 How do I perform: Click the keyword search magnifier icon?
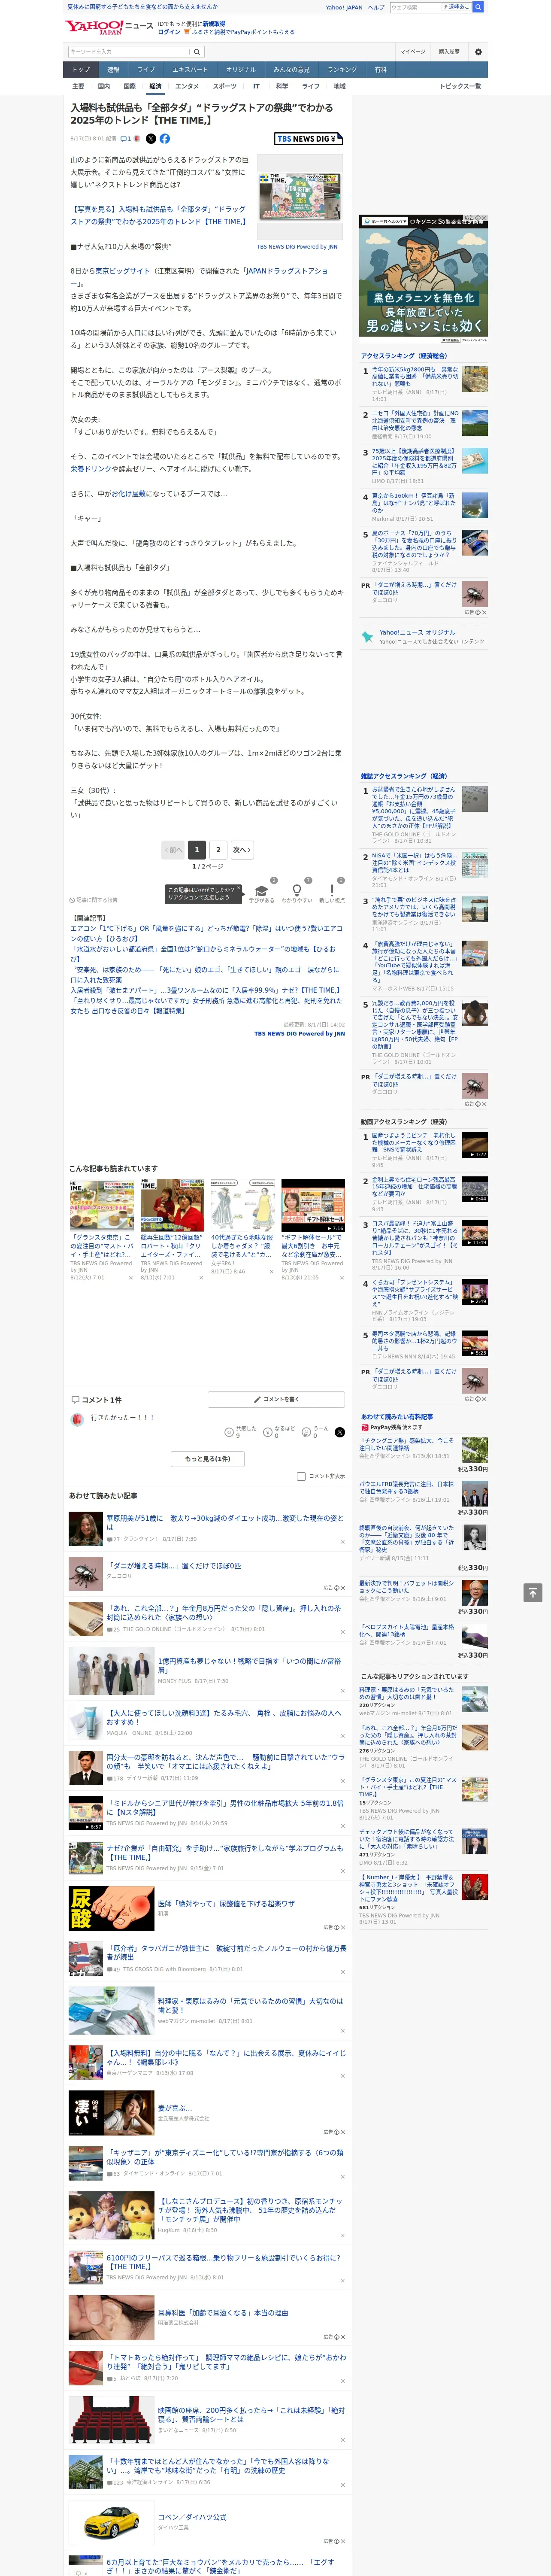[x=197, y=51]
